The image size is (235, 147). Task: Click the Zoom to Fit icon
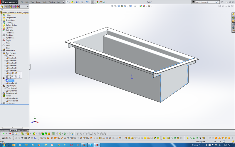click(x=112, y=6)
